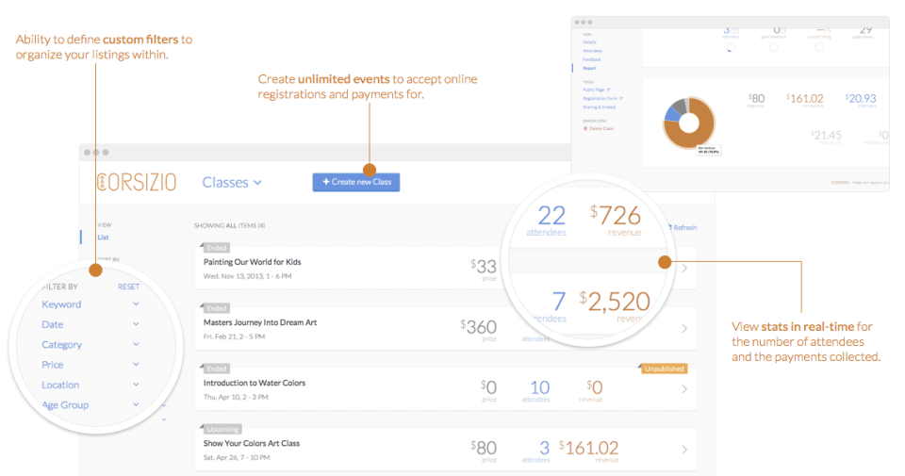
Task: Expand the Price filter
Action: [90, 365]
